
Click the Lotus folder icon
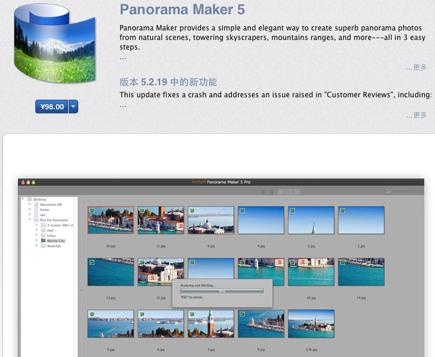43,235
